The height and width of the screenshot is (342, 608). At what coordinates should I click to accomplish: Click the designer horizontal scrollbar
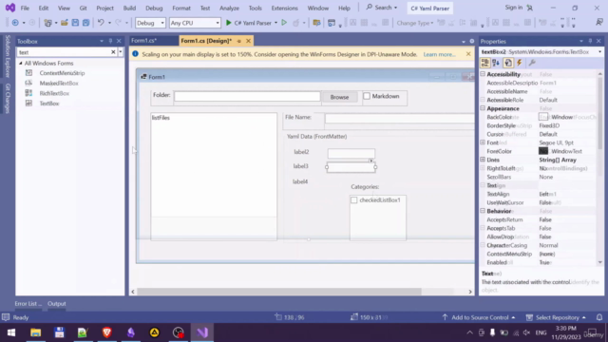pos(278,292)
